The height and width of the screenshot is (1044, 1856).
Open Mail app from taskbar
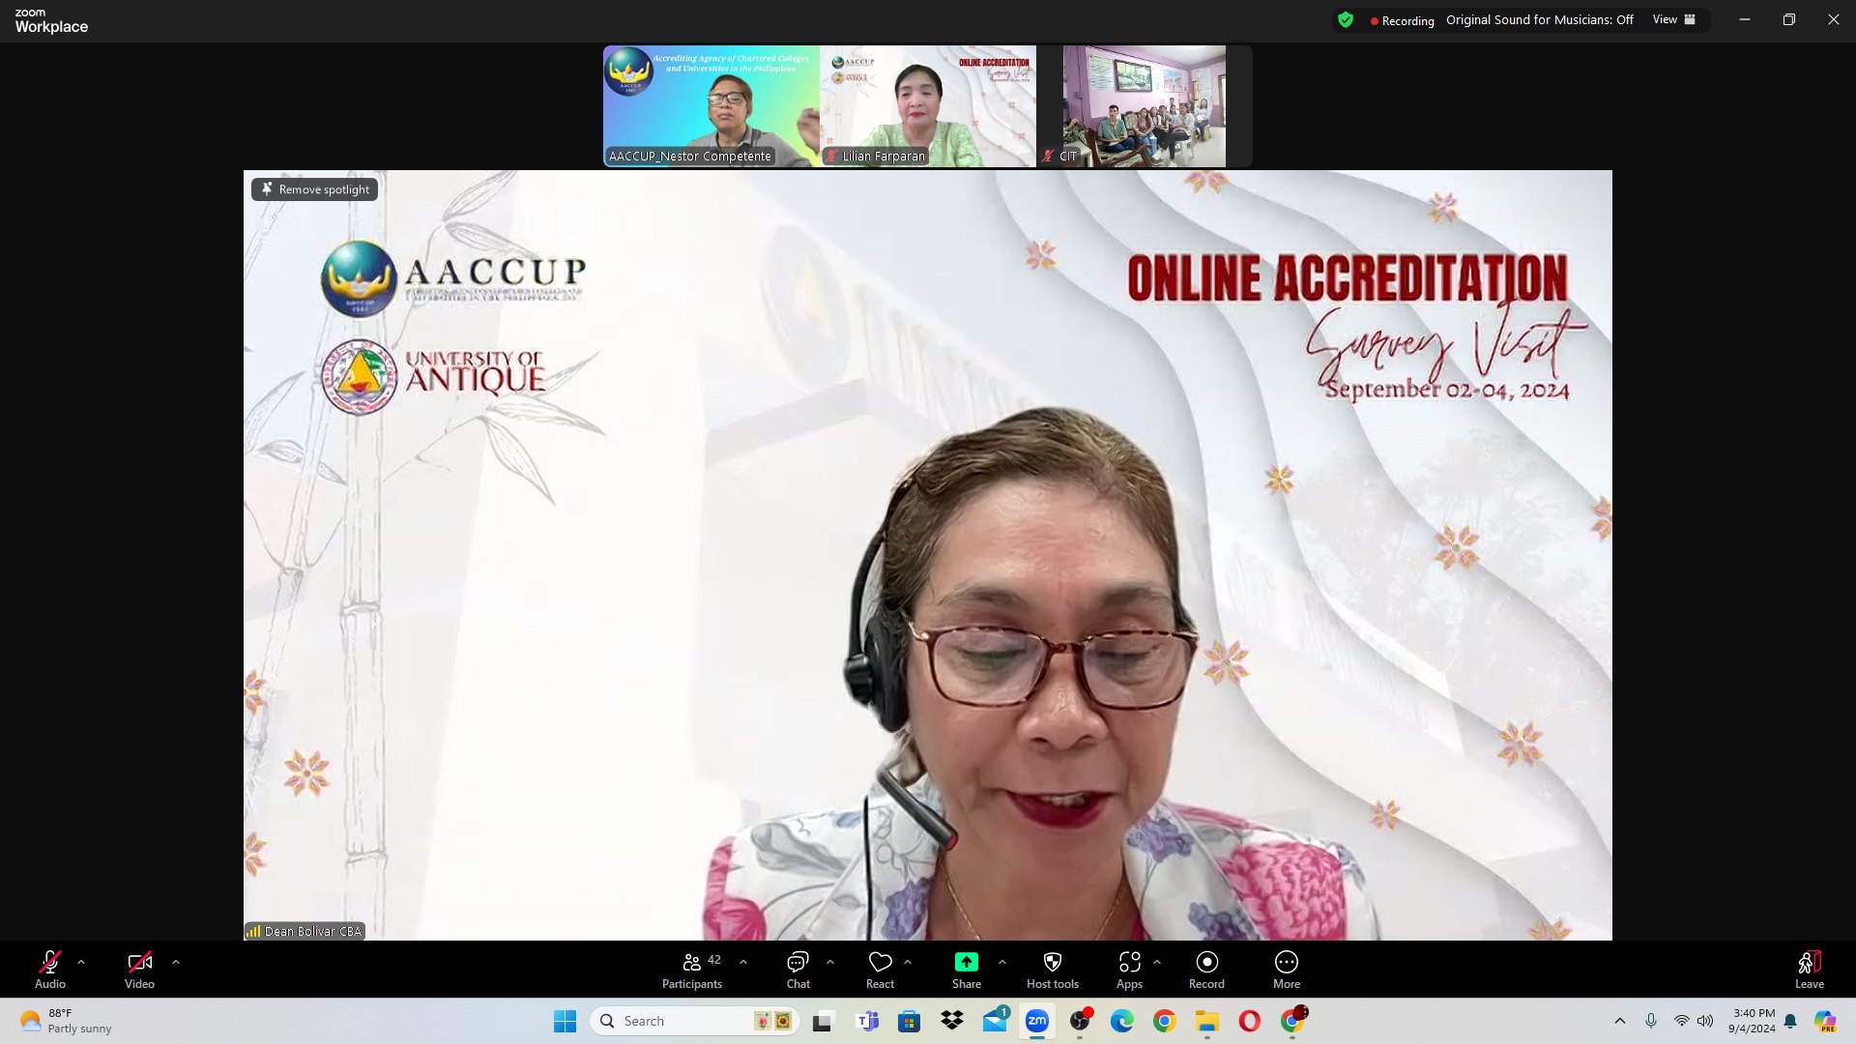996,1021
